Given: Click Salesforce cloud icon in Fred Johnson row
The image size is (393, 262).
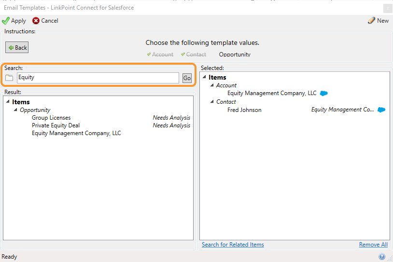Looking at the screenshot, I should pos(381,110).
